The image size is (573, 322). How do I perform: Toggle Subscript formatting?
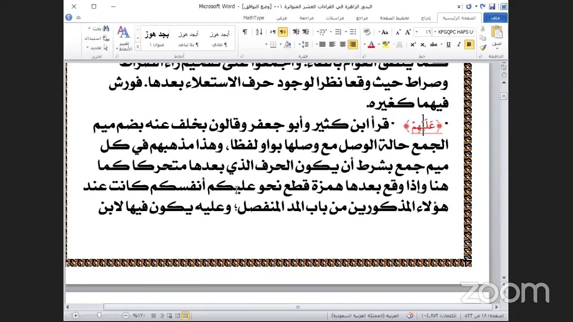pyautogui.click(x=423, y=44)
